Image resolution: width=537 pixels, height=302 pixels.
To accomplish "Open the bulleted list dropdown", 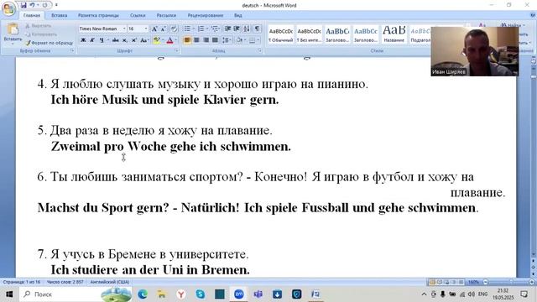I will [193, 29].
